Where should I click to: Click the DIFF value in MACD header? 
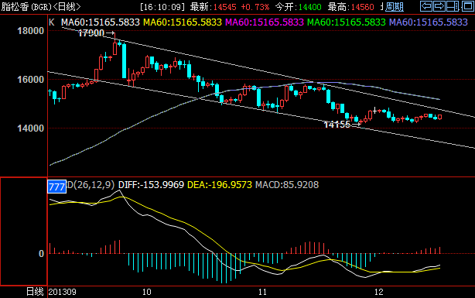[x=151, y=185]
